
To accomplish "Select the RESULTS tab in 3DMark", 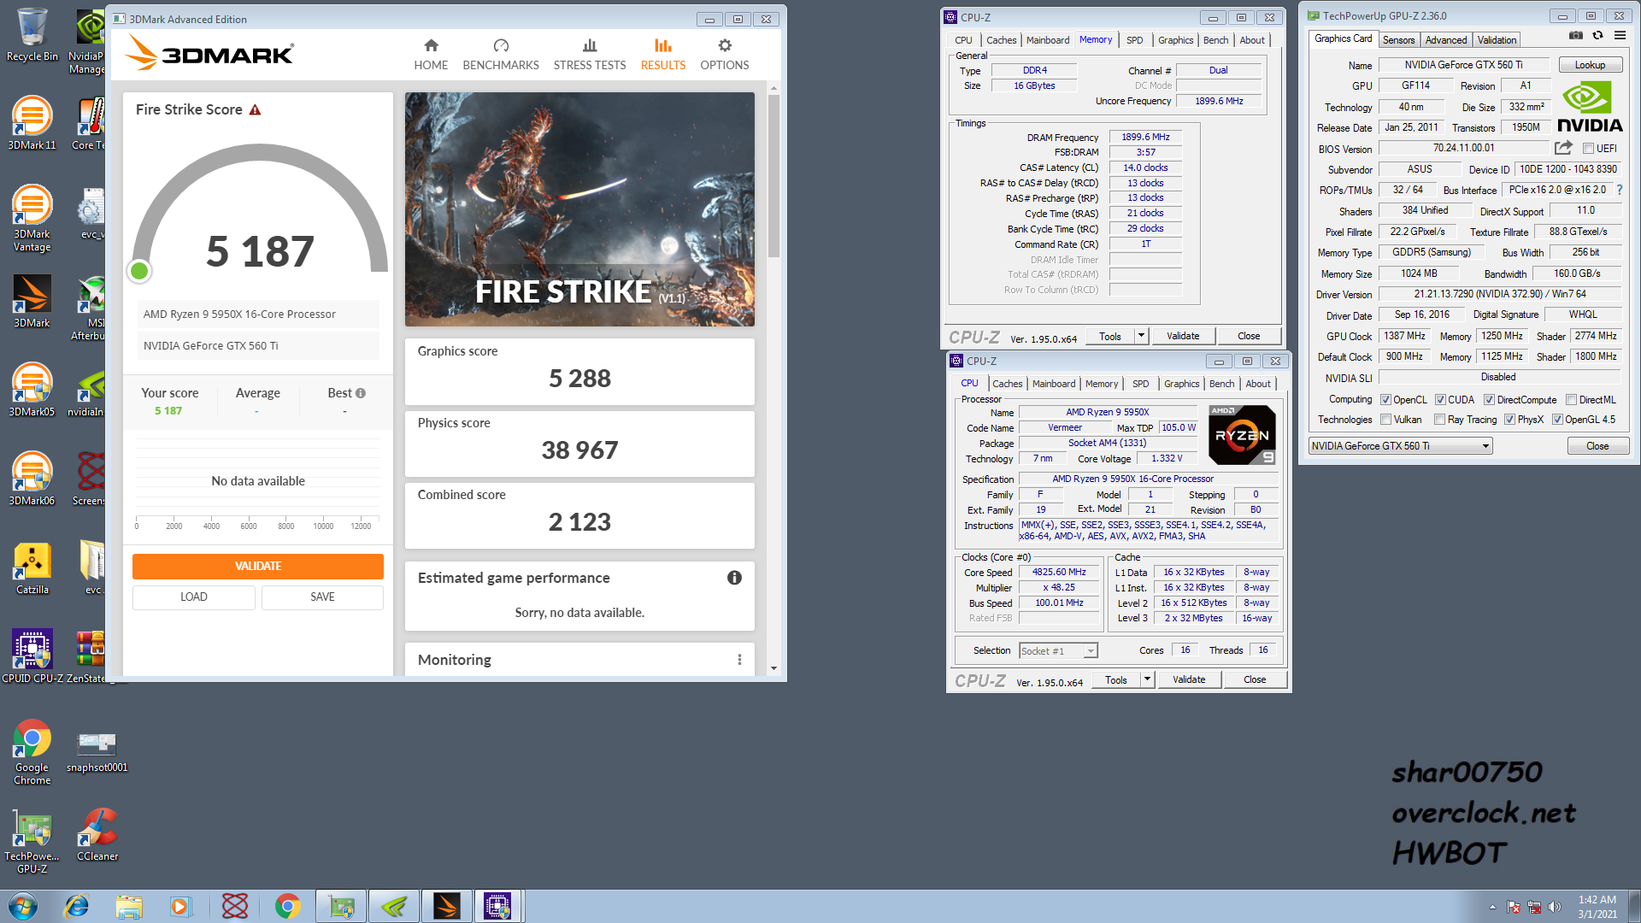I will 663,55.
